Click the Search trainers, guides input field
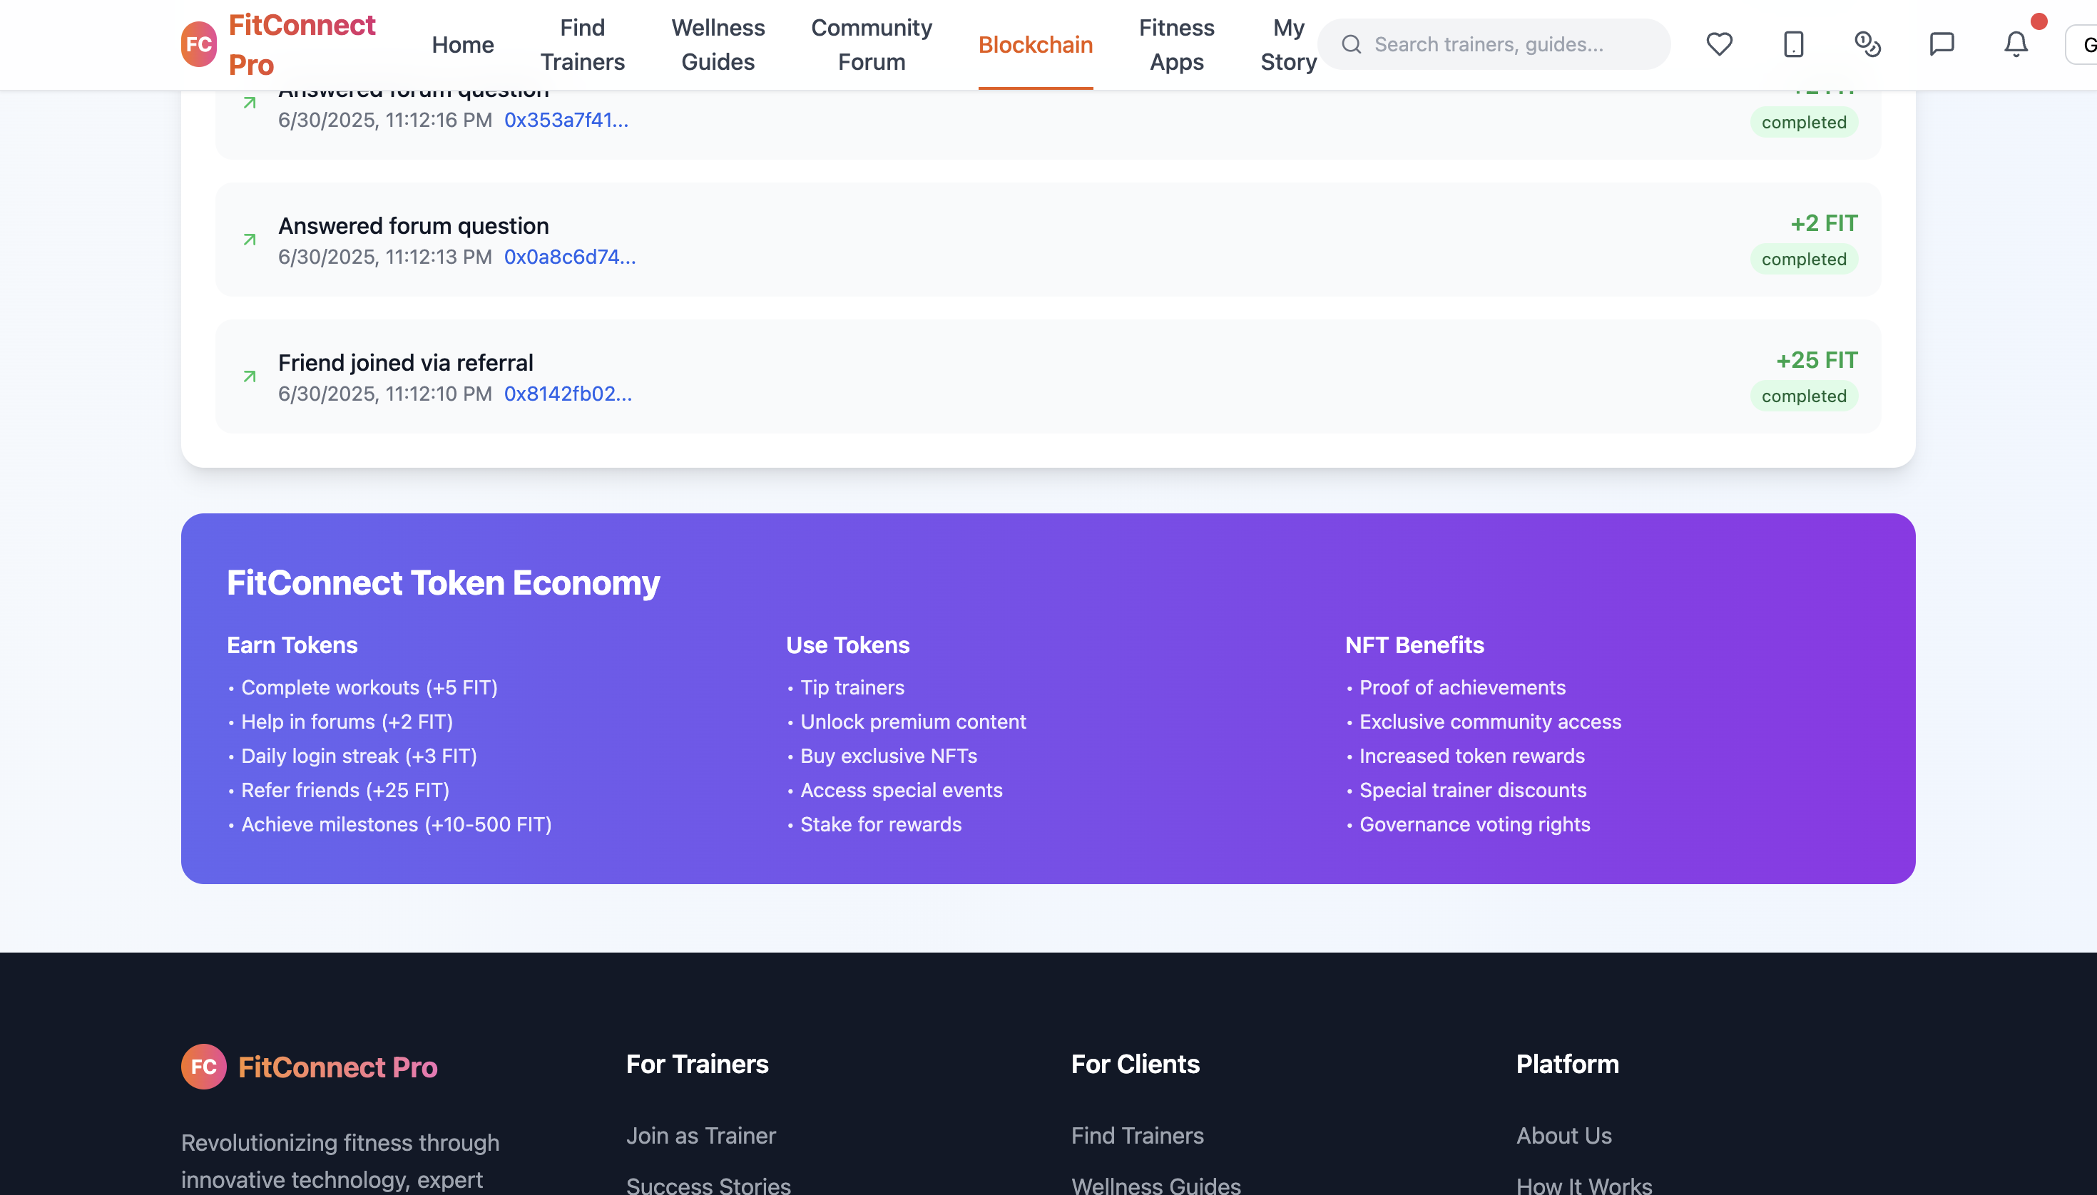2097x1195 pixels. click(1511, 44)
